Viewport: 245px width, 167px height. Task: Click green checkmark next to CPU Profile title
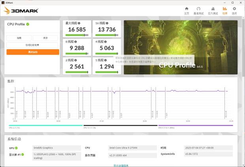[x=28, y=24]
